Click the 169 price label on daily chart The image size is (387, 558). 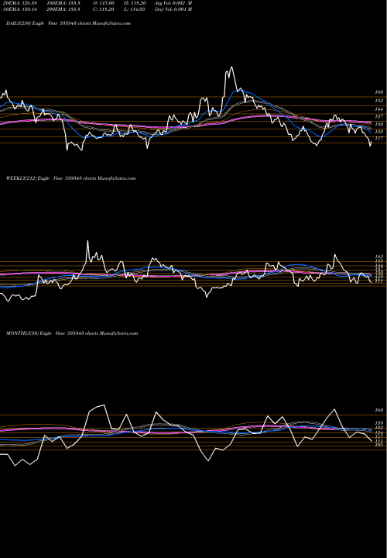pos(378,92)
